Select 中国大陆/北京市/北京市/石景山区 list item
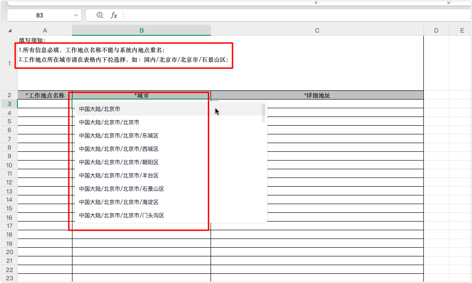Screen dimensions: 472x283 tap(121, 189)
